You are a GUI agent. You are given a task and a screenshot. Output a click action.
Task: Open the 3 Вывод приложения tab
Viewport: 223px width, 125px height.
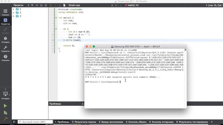point(111,122)
